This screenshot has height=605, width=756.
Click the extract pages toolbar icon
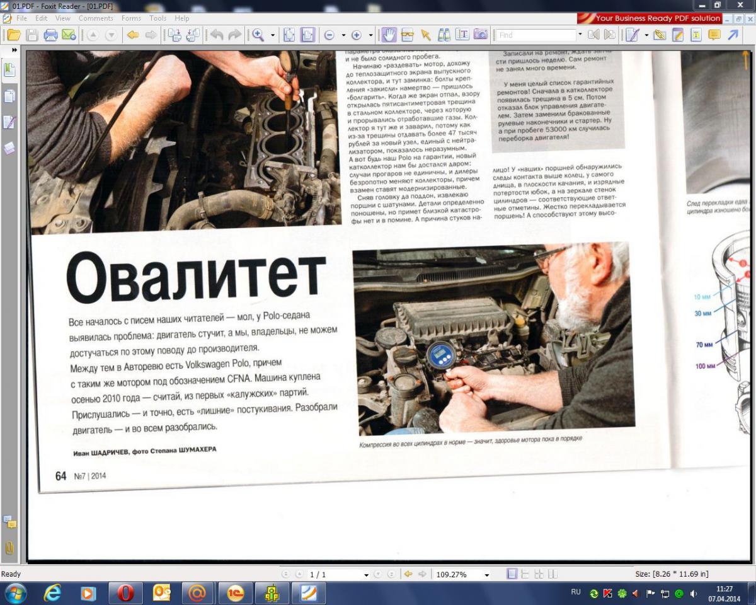193,35
